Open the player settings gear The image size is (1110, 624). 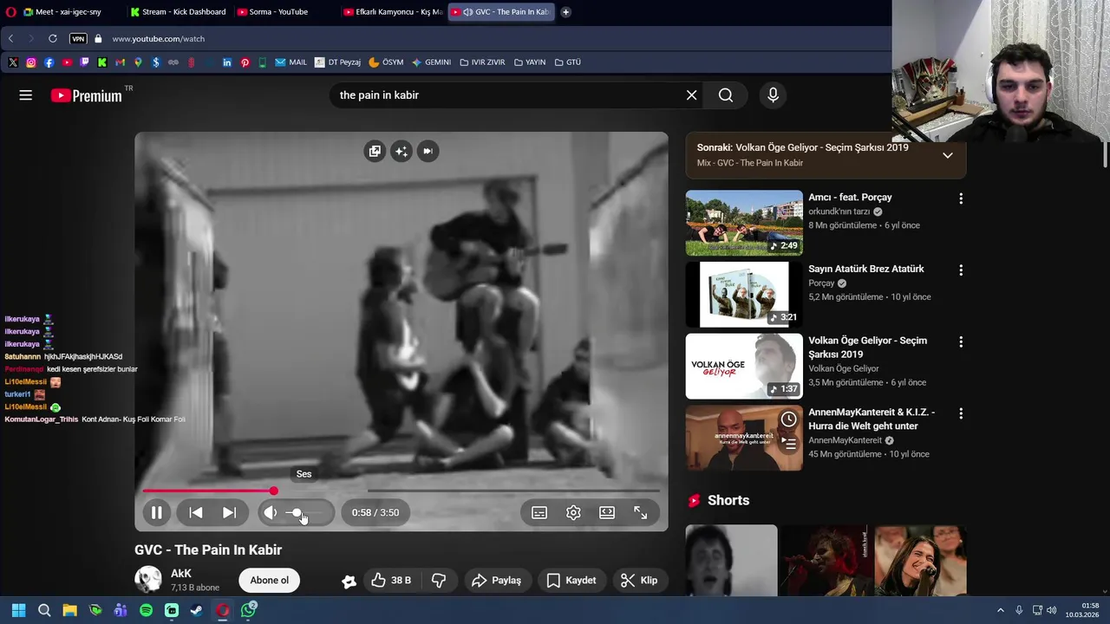(573, 512)
